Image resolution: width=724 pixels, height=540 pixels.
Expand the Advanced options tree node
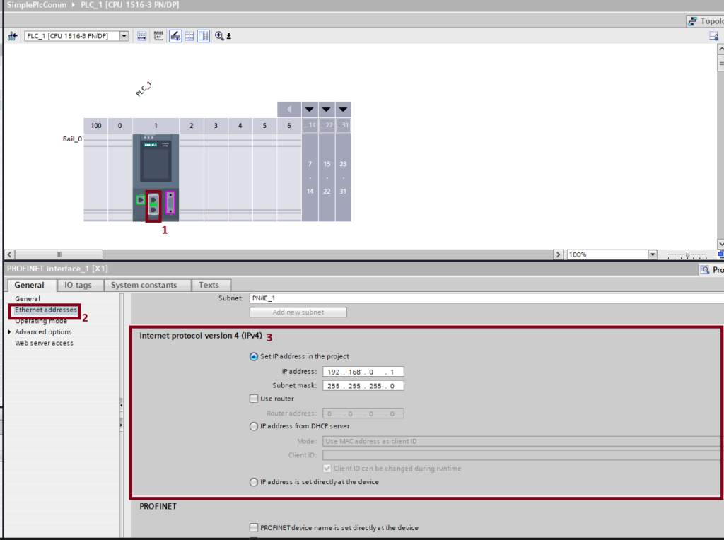click(9, 332)
